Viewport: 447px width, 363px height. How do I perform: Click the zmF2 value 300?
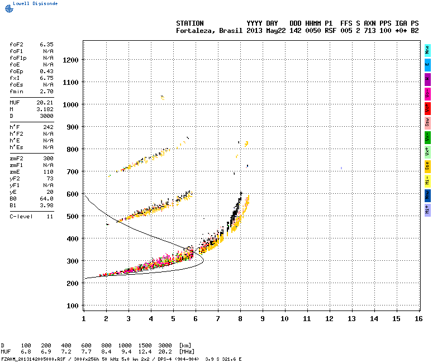pyautogui.click(x=48, y=159)
